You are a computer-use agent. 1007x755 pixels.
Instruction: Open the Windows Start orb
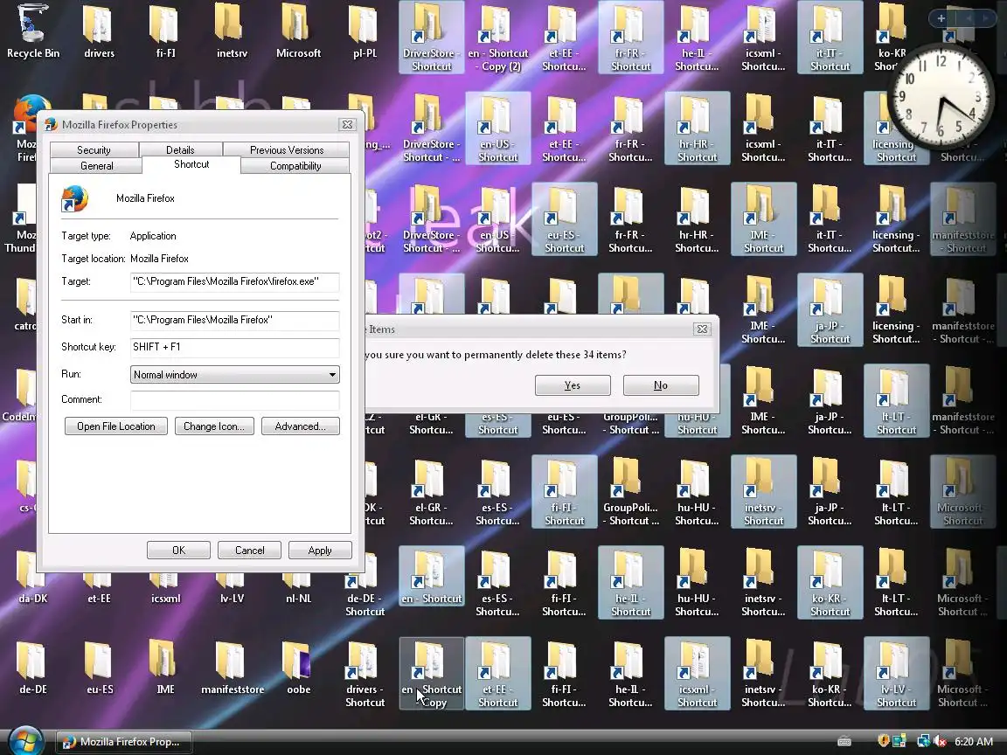[x=25, y=739]
